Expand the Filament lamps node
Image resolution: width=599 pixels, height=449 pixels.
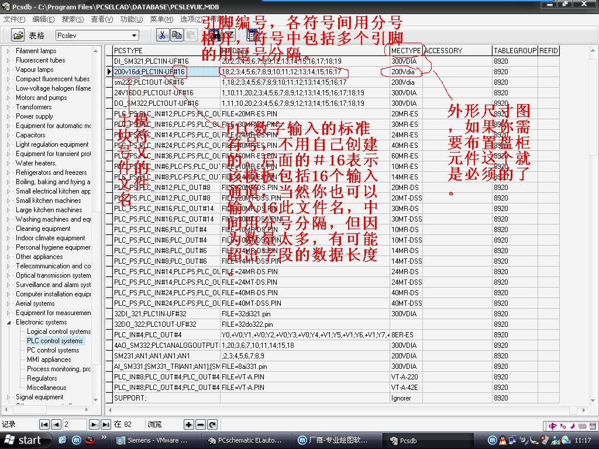tap(8, 51)
